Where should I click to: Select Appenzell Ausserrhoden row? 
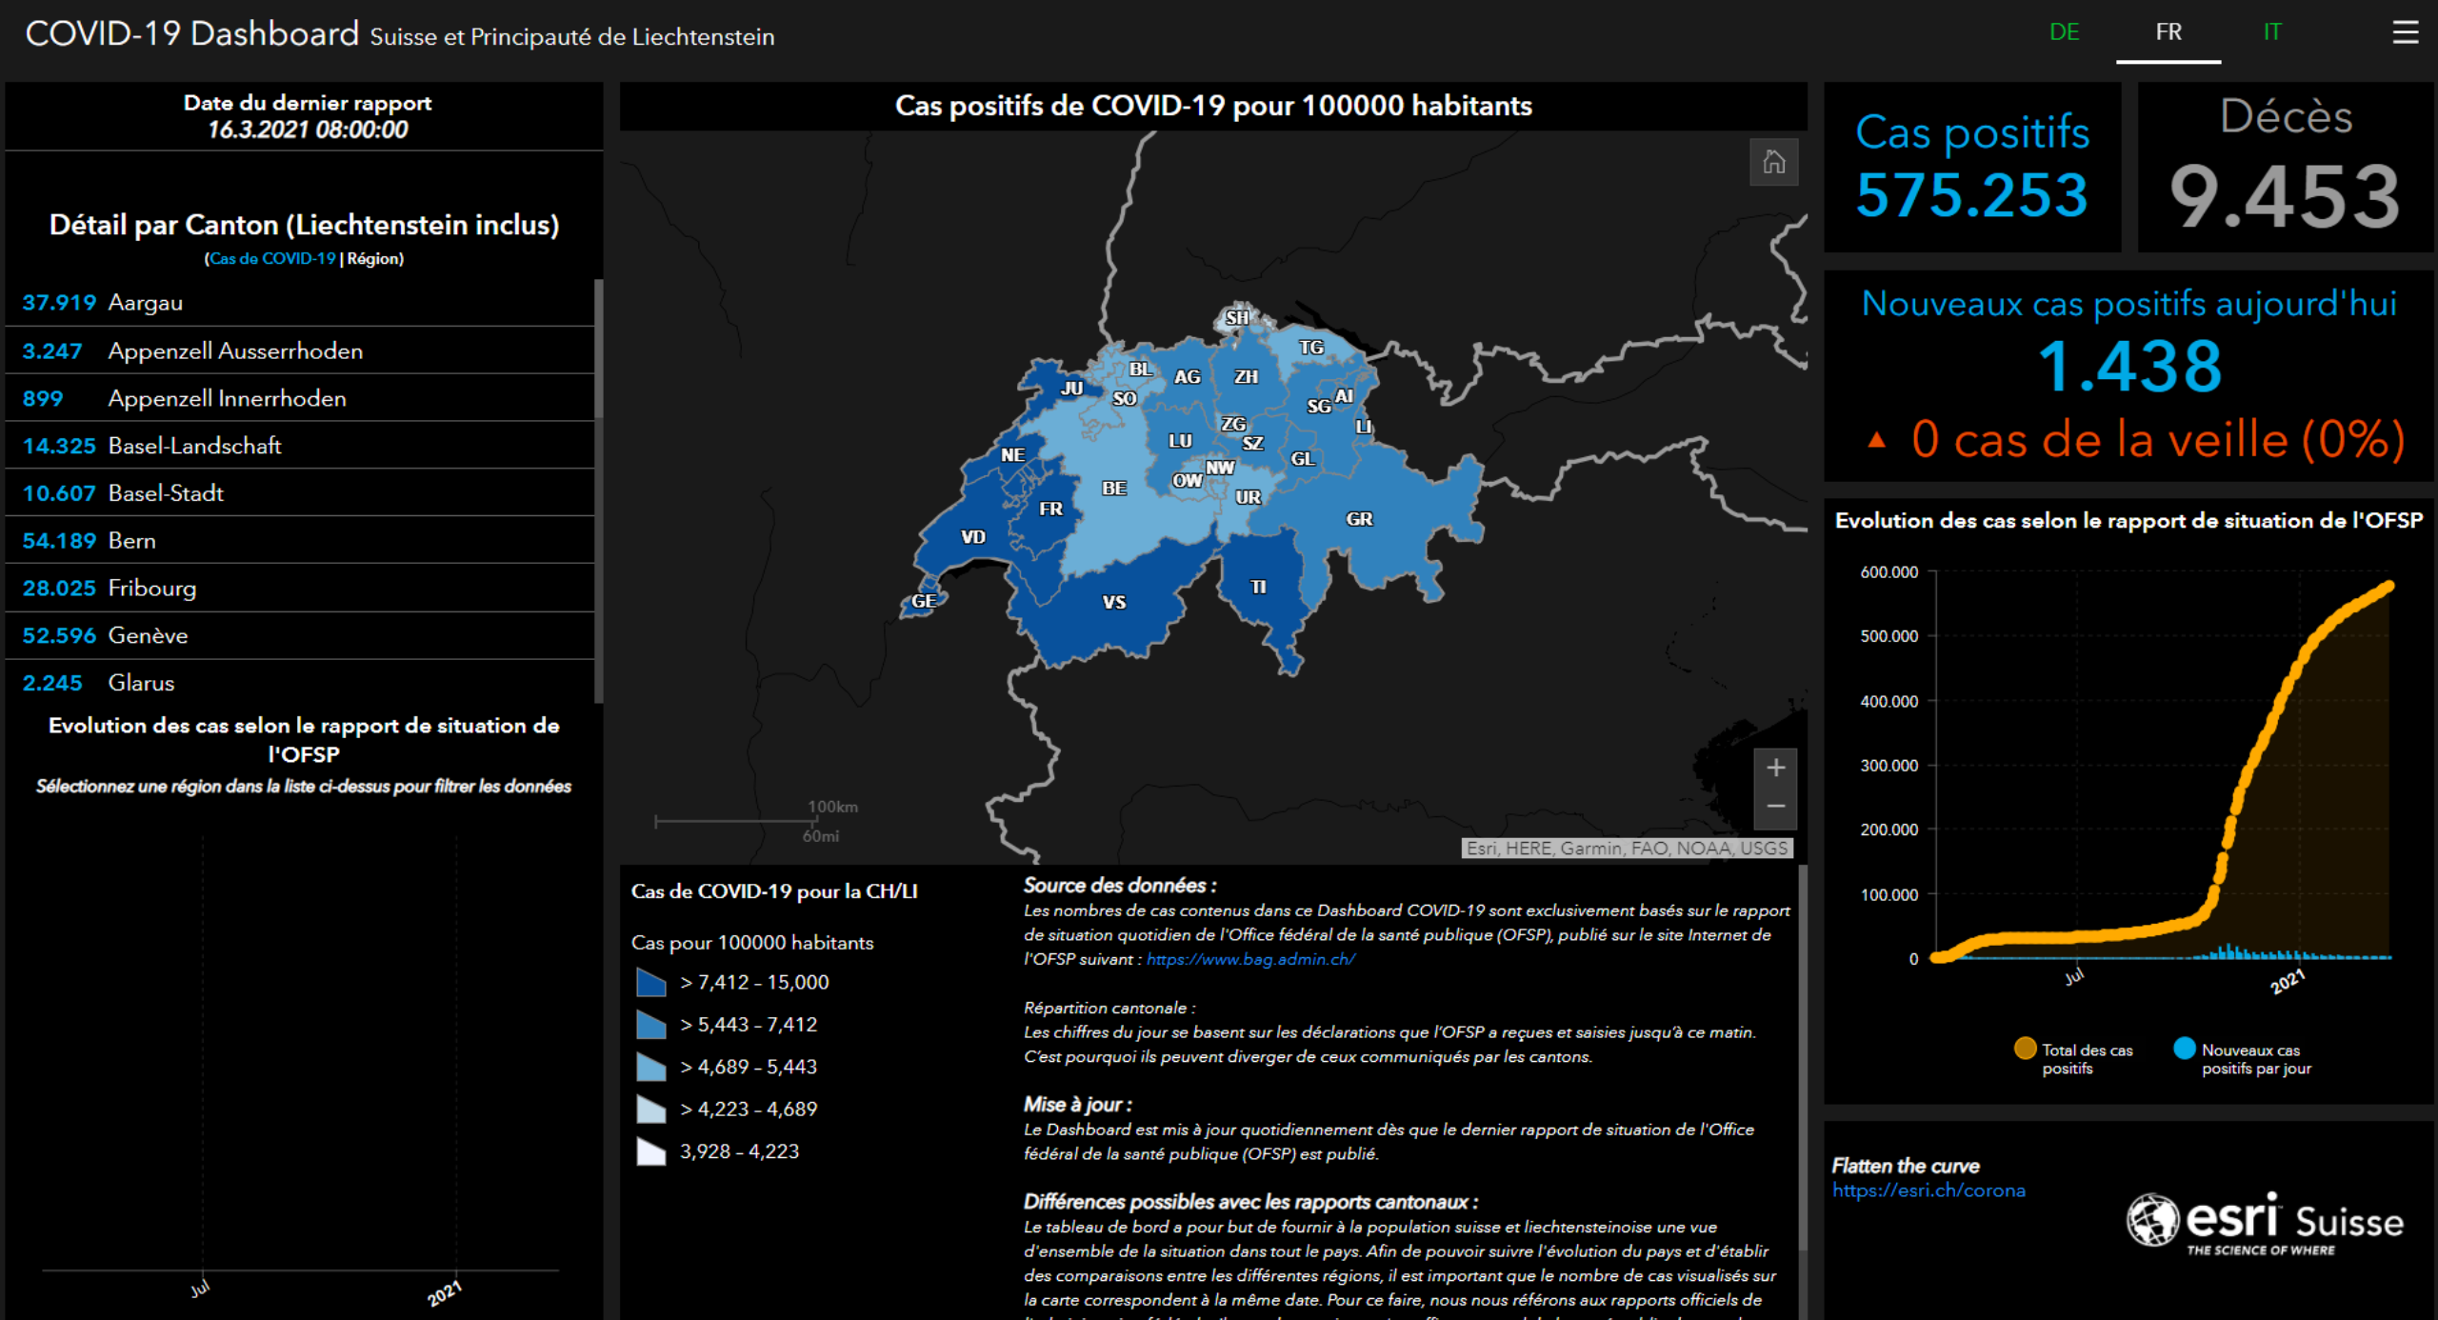300,350
